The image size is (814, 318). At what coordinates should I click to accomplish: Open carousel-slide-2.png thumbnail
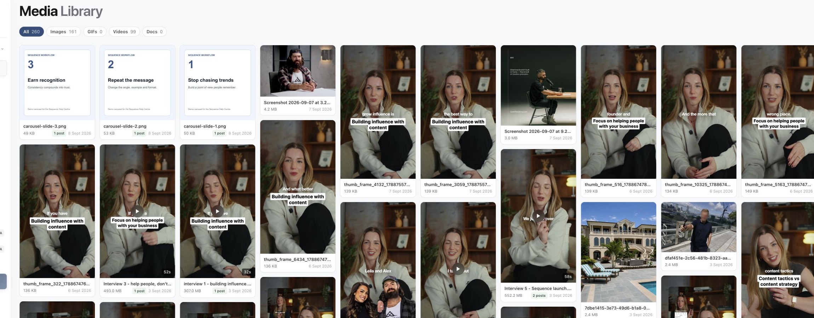click(137, 83)
